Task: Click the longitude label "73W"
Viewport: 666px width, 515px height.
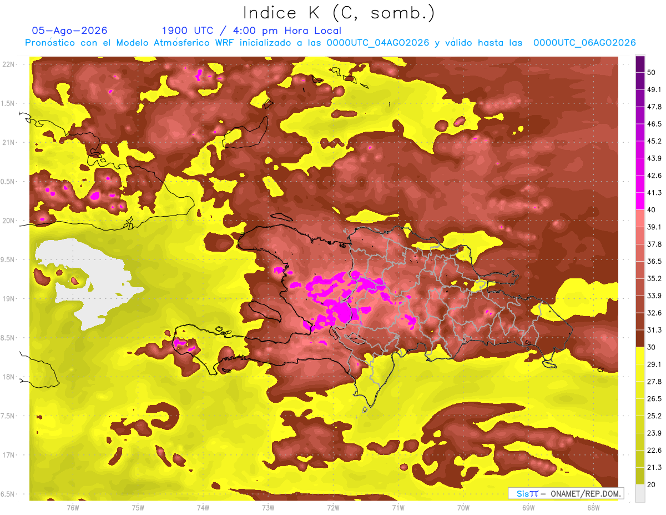Action: coord(268,508)
